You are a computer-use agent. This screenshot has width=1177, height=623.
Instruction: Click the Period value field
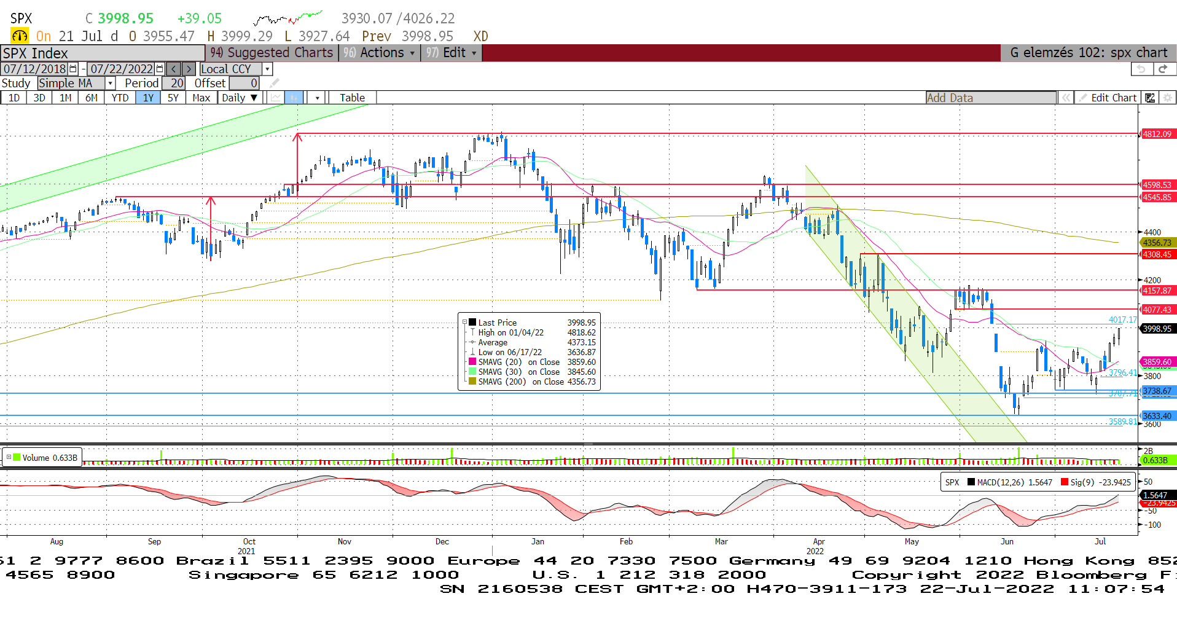(x=173, y=83)
